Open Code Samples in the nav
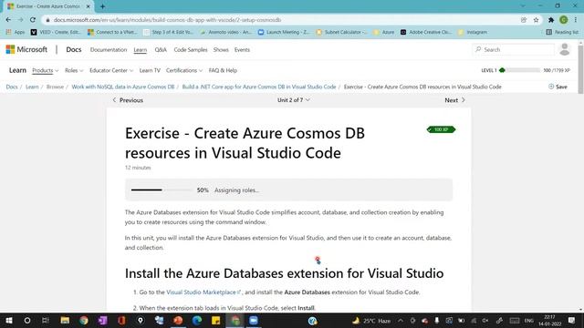The image size is (584, 328). coord(191,50)
